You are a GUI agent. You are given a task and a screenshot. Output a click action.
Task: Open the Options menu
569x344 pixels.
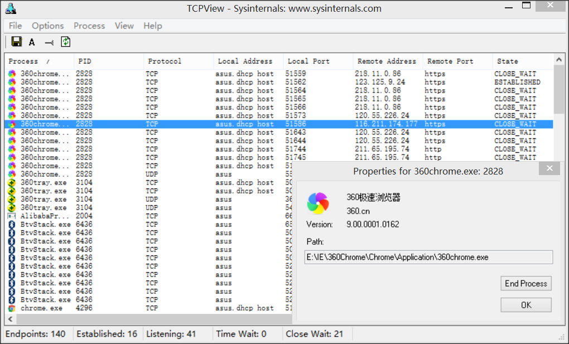coord(47,26)
